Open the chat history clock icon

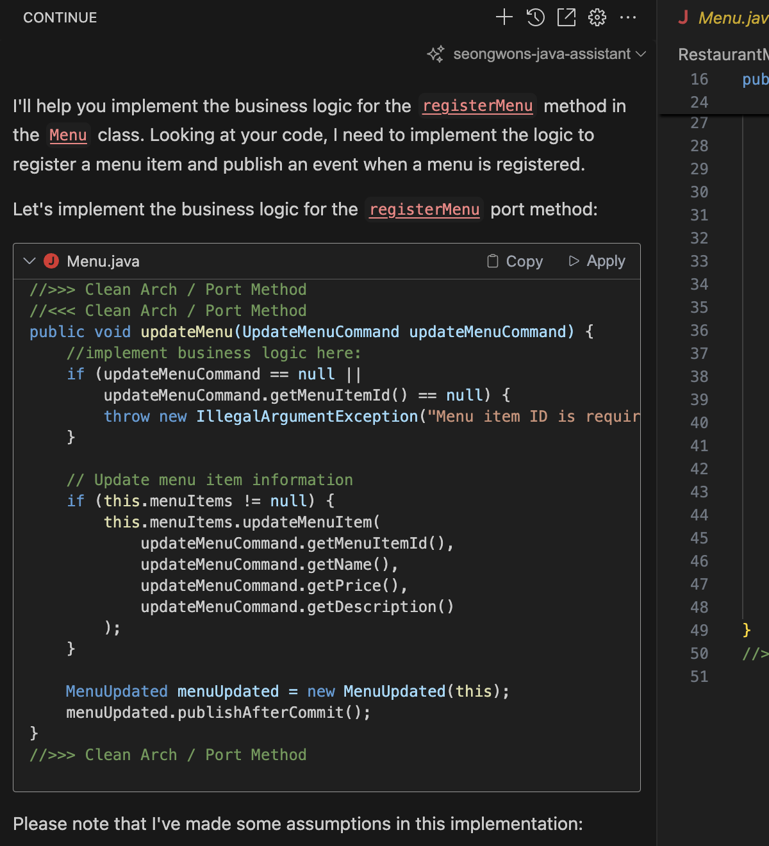tap(536, 17)
